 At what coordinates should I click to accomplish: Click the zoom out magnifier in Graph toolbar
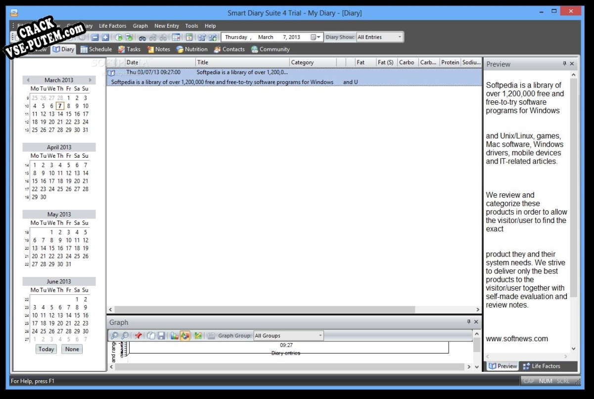pos(125,336)
